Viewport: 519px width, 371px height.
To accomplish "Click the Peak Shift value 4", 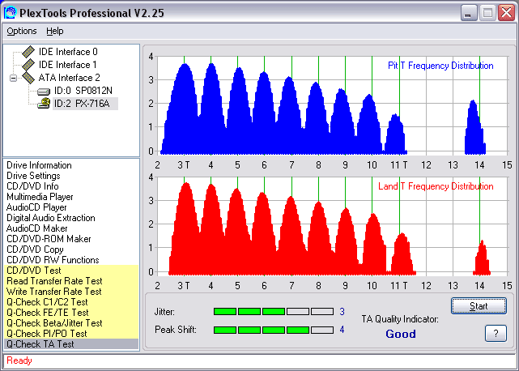I will coord(342,330).
